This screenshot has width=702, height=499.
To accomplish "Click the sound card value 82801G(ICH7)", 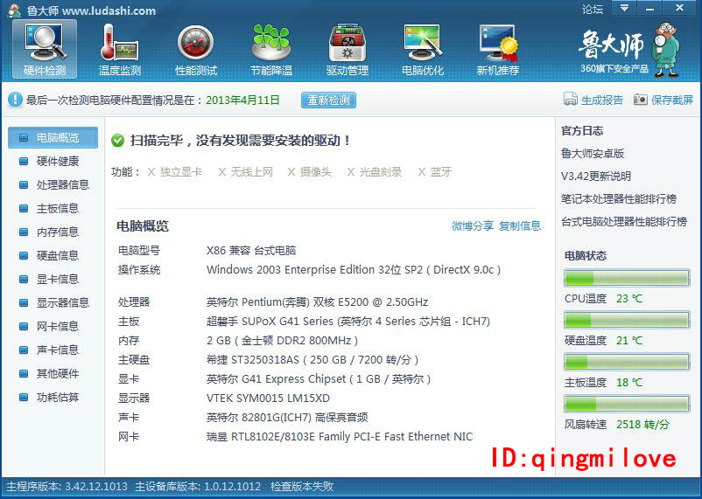I will click(287, 418).
